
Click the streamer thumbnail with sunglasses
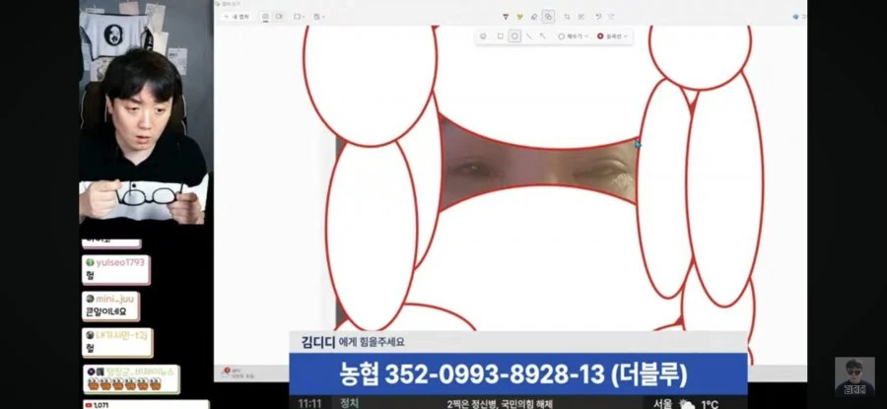tap(854, 376)
